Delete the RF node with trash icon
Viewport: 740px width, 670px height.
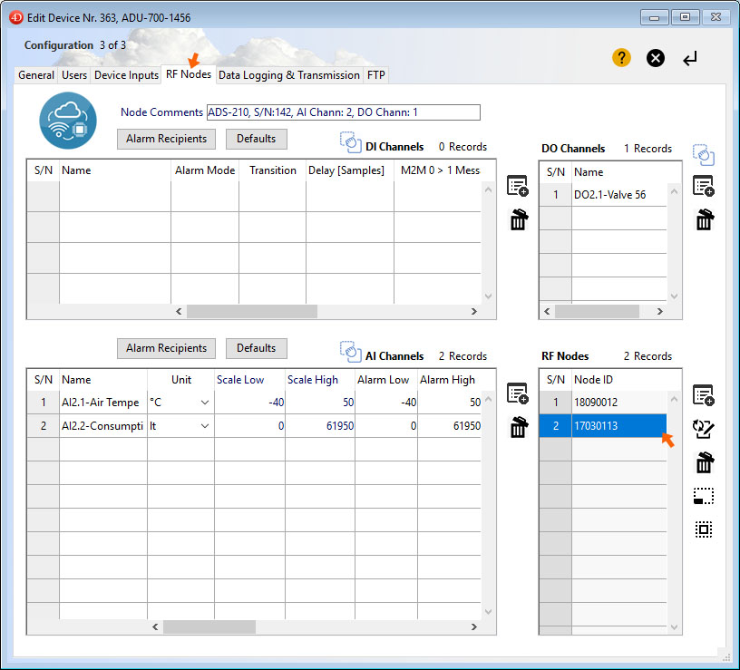[x=704, y=462]
